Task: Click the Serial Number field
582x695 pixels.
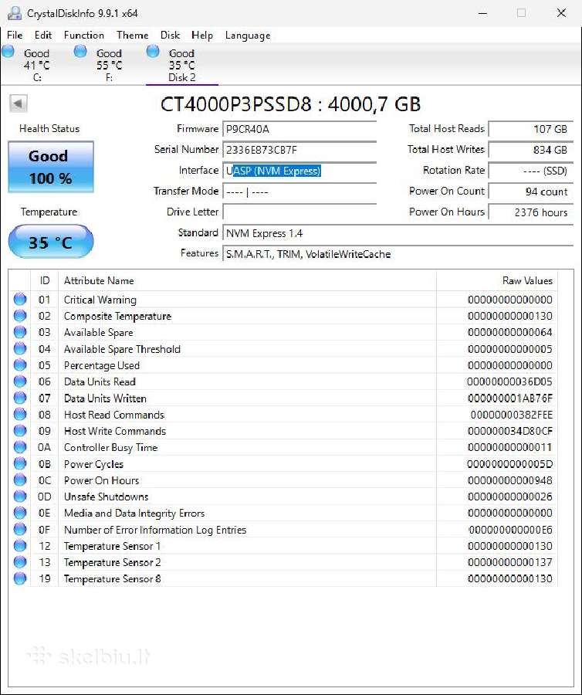Action: coord(299,150)
